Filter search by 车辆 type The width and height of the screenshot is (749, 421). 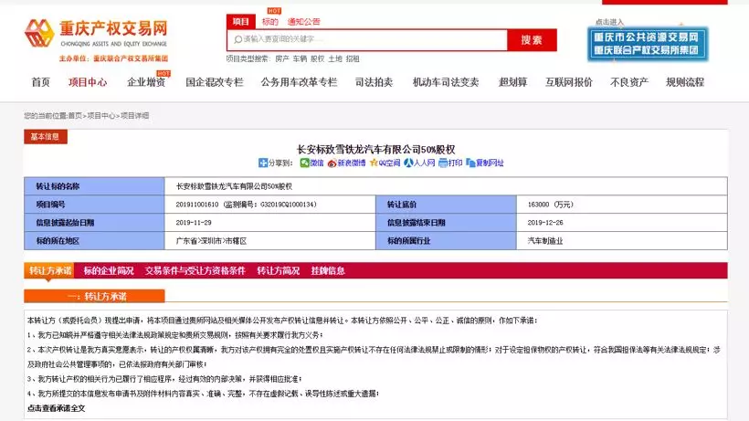pos(300,58)
